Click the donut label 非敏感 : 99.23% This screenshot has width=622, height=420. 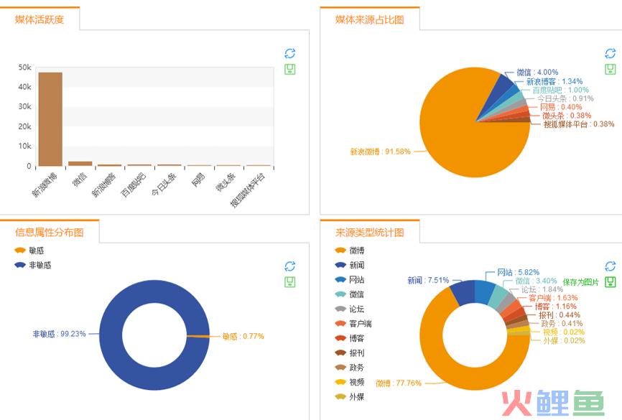(x=59, y=334)
